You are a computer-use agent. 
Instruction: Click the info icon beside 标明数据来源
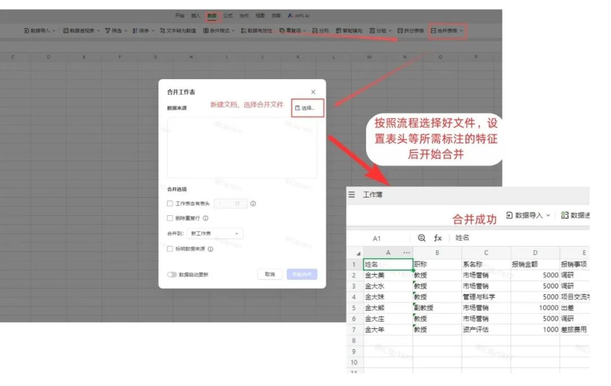[210, 249]
